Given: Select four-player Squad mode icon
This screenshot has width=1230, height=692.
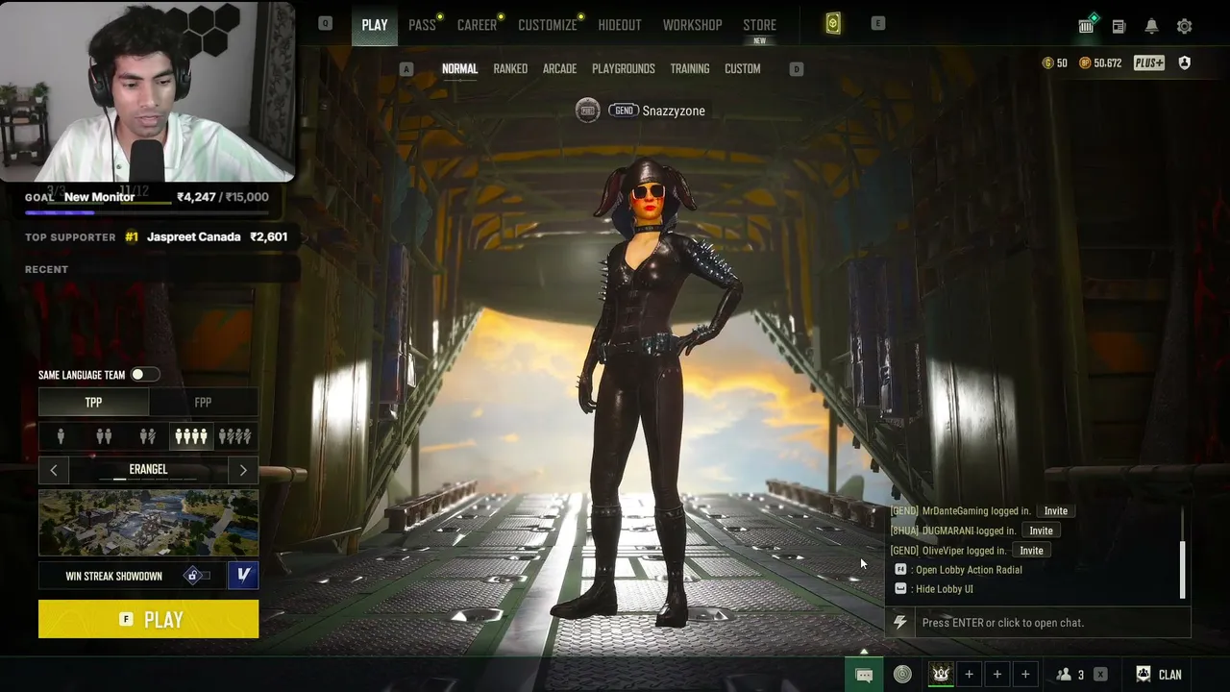Looking at the screenshot, I should (x=190, y=437).
